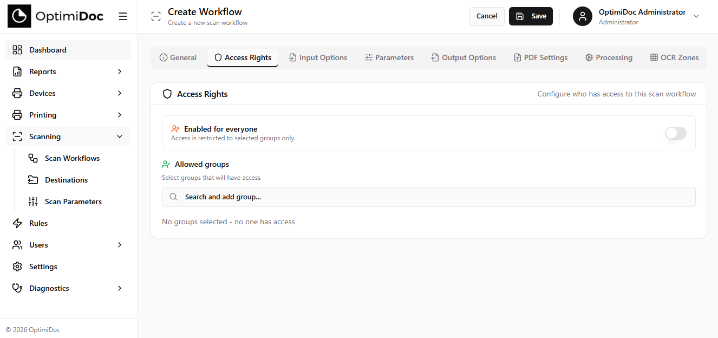Screen dimensions: 718x338
Task: Click the shield icon in Access Rights header
Action: (x=168, y=94)
